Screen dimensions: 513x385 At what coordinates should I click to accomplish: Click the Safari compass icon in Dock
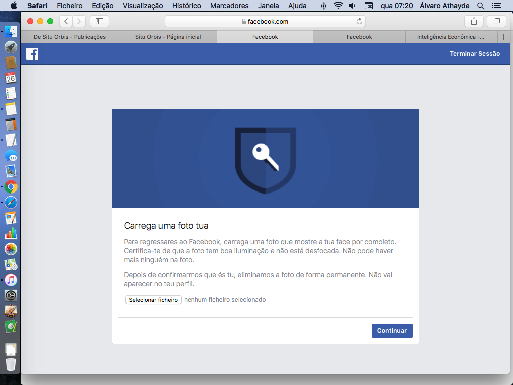(x=11, y=203)
